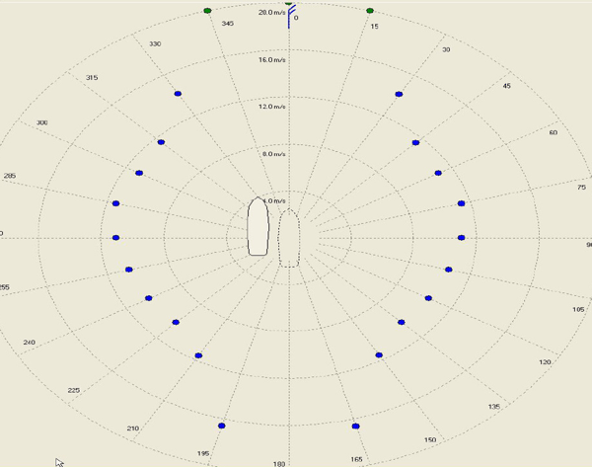Select the blue marker on the 90° line
592x467 pixels.
tap(461, 238)
